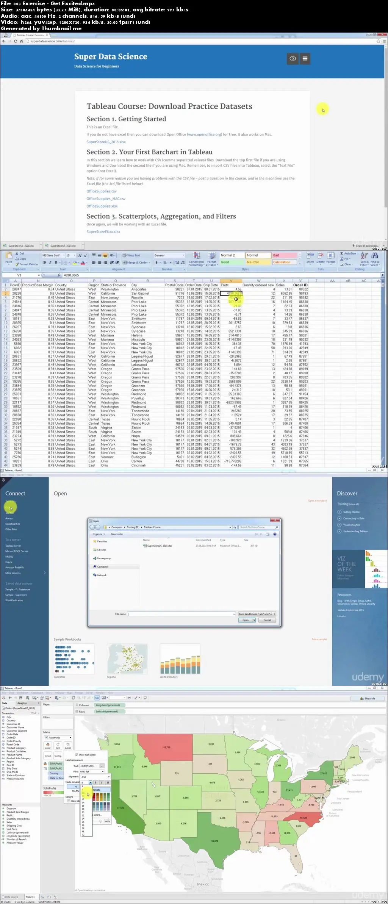Click Microsoft SQL Server connector

[17, 551]
